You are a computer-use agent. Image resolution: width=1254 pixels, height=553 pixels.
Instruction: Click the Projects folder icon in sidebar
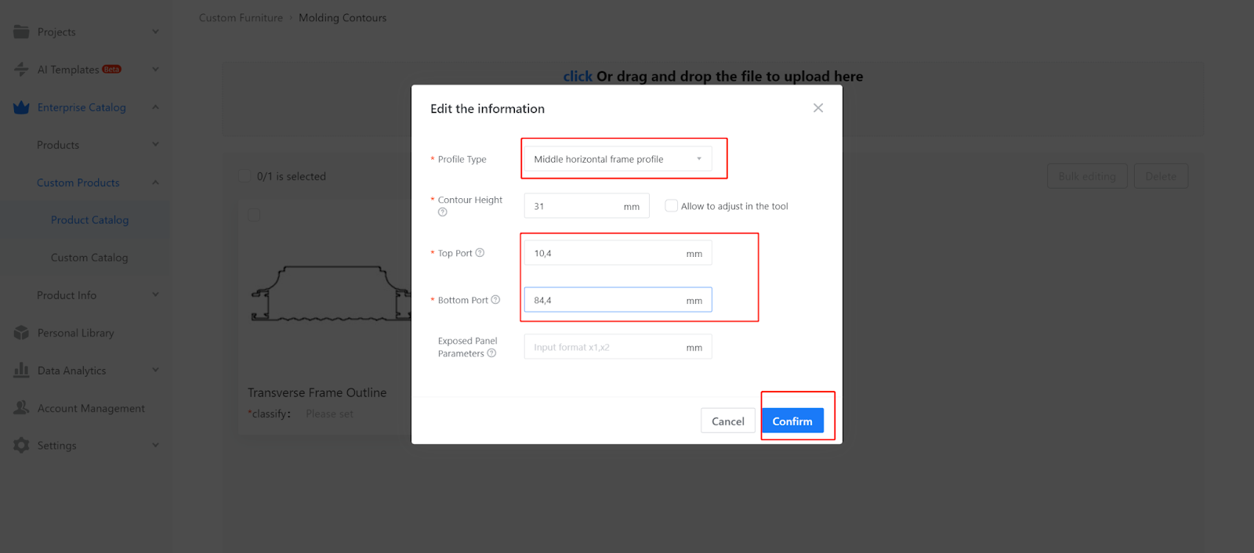tap(21, 32)
